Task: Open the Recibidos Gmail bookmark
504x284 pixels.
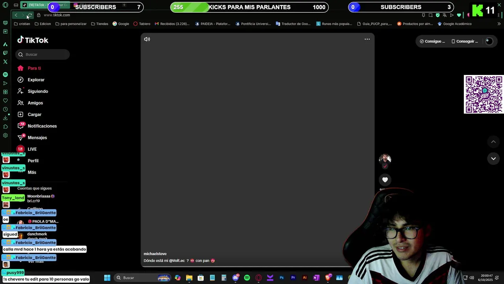Action: (x=172, y=24)
